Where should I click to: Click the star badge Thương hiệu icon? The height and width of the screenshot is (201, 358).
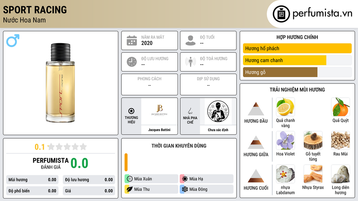(x=131, y=111)
